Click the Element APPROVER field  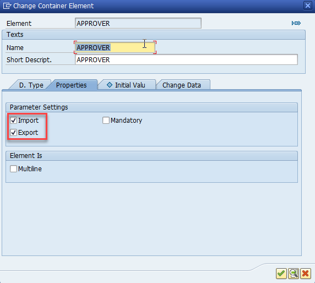[138, 23]
